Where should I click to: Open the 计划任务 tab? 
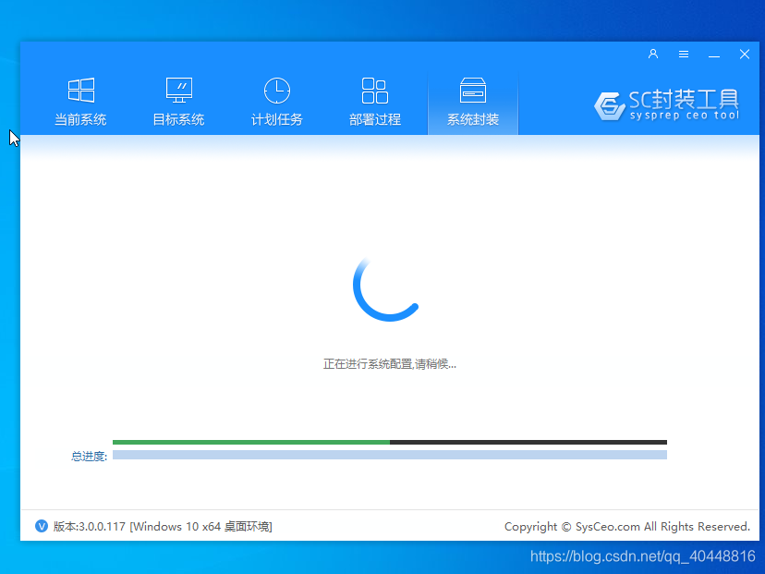click(276, 102)
